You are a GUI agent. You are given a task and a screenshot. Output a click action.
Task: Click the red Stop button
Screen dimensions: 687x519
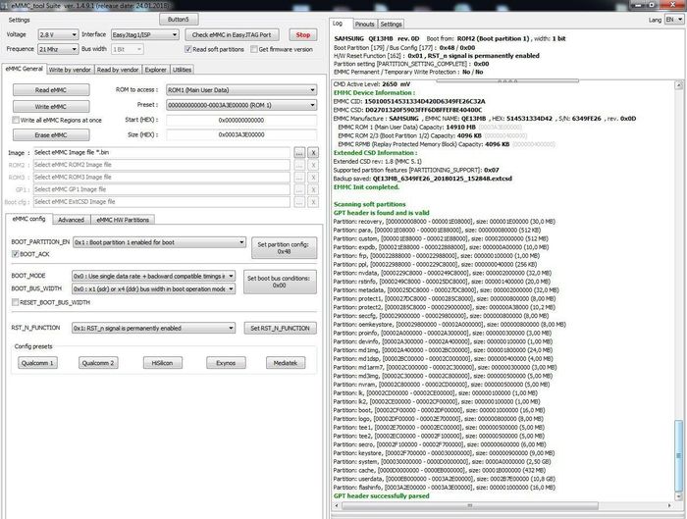(x=303, y=34)
